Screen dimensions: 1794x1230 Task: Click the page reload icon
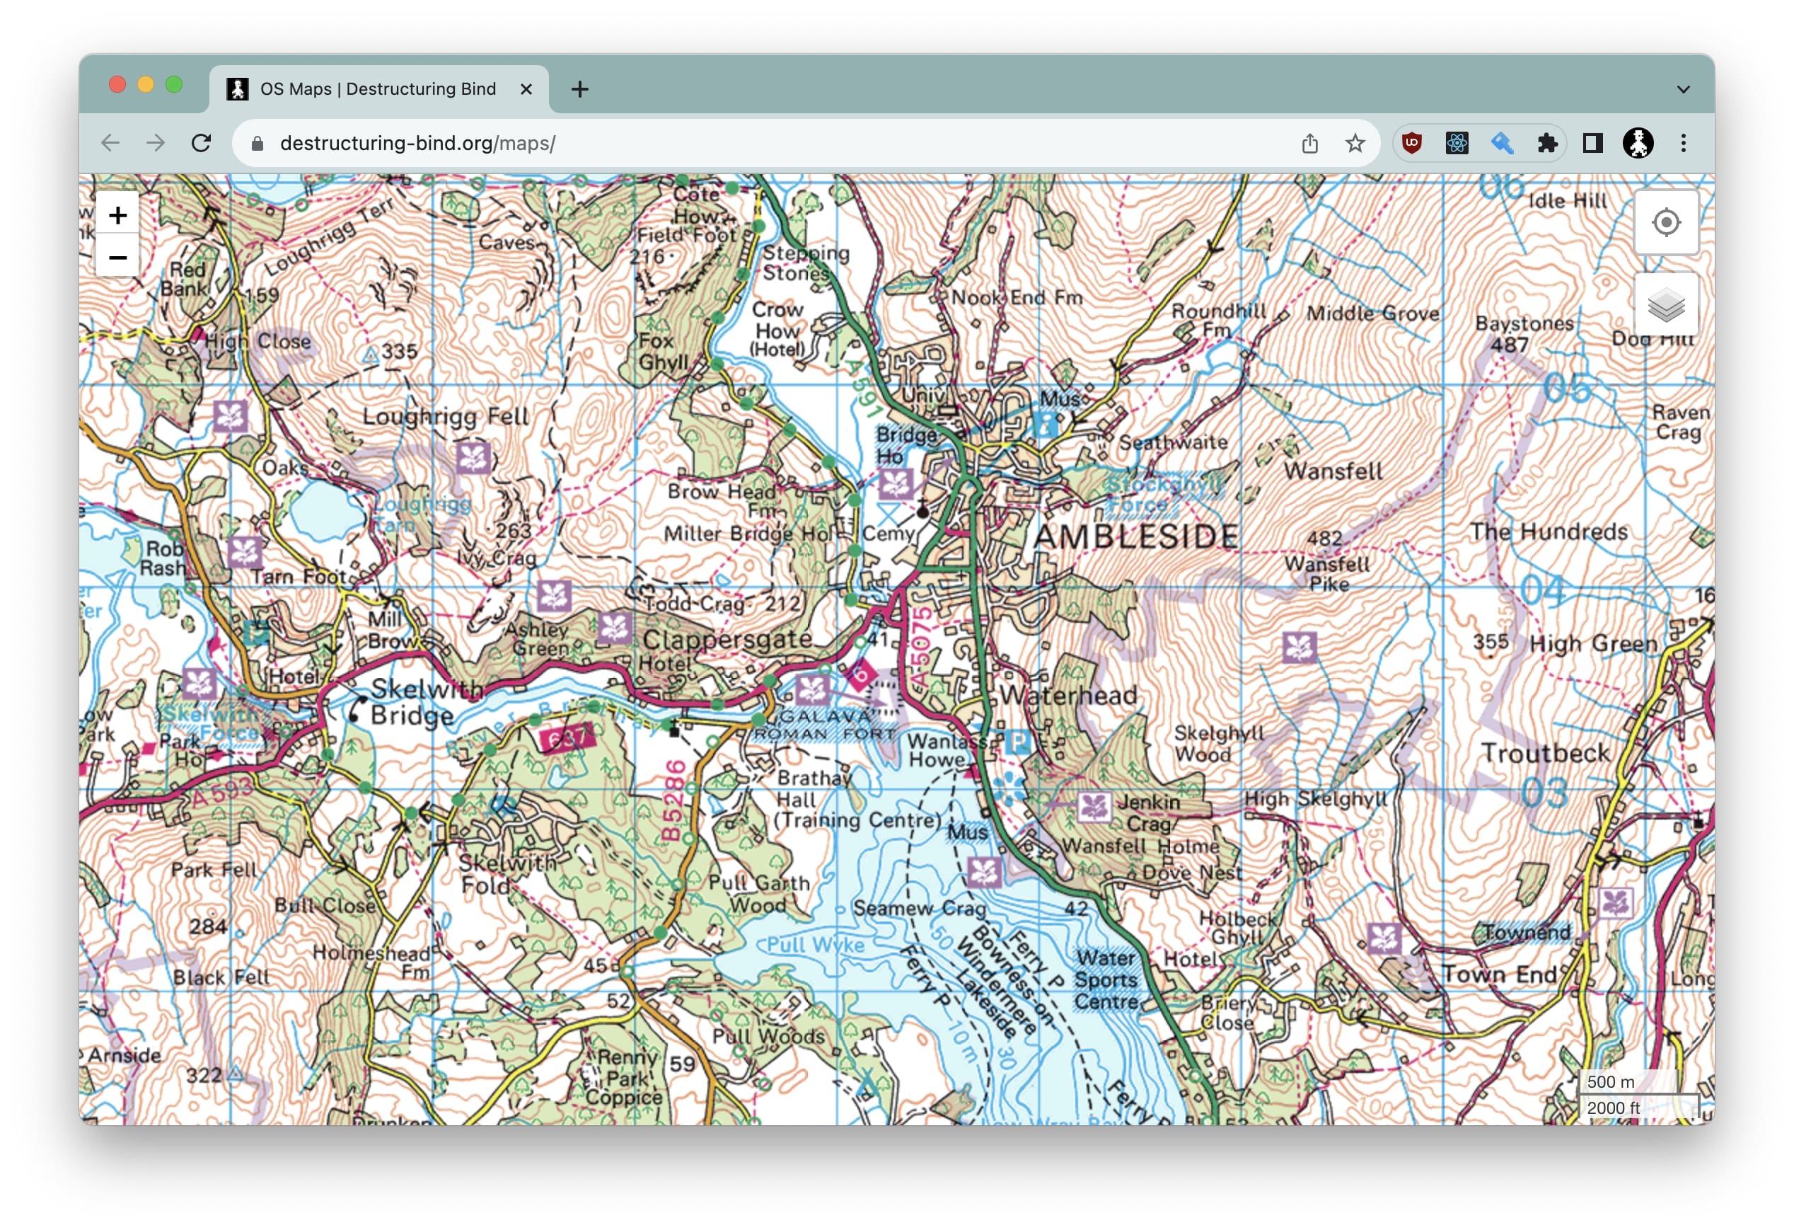point(202,143)
